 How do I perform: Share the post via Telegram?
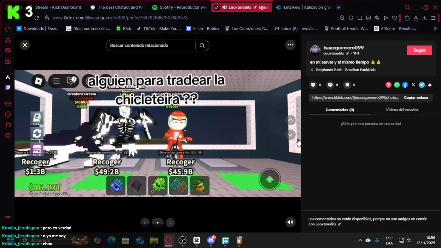[x=422, y=85]
